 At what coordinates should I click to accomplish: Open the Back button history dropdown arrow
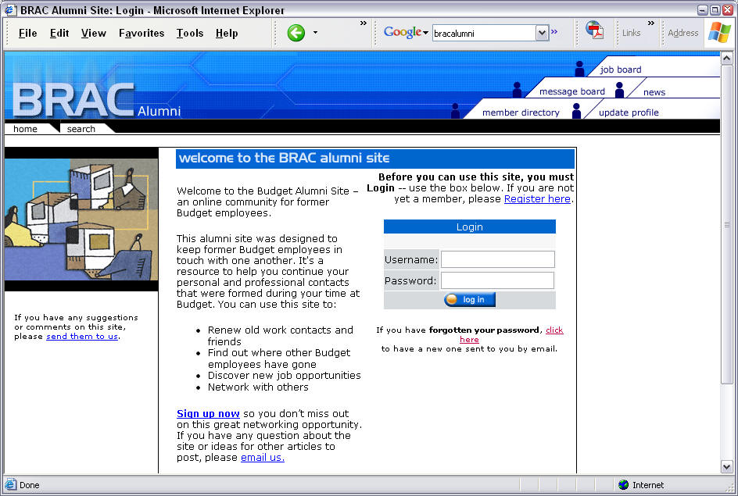[315, 33]
